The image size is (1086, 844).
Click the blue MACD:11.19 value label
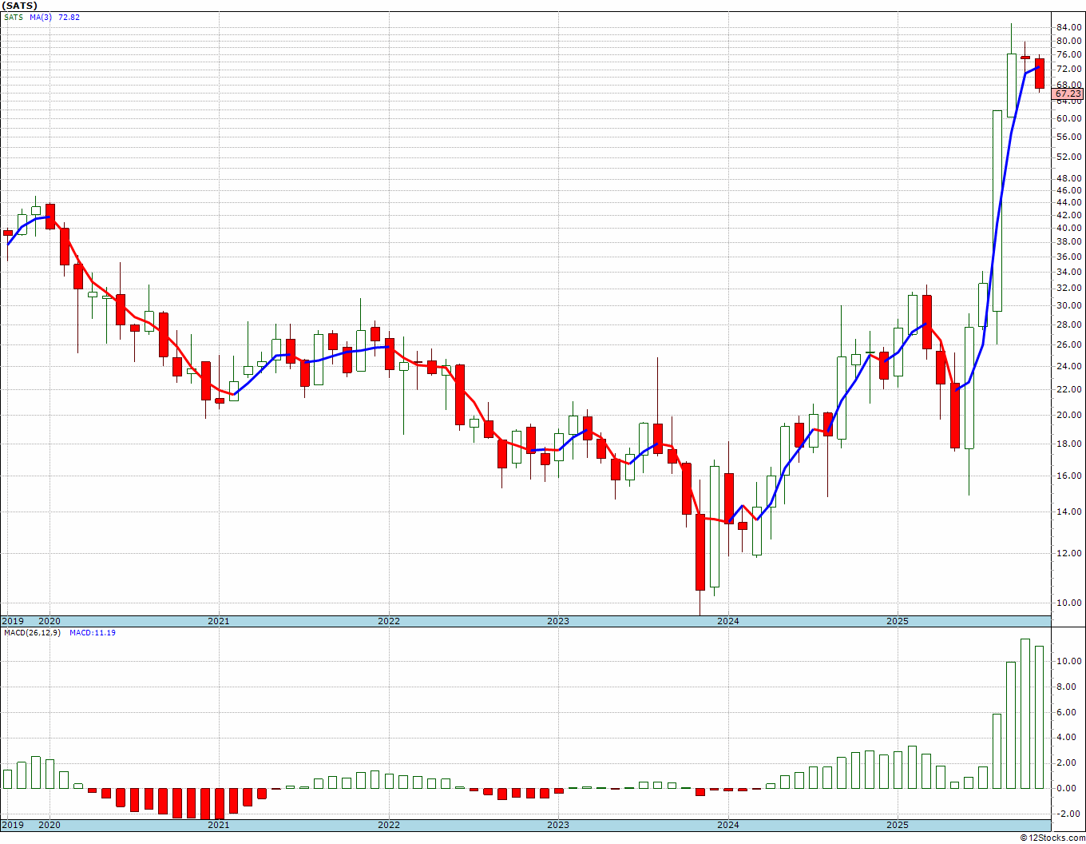93,633
